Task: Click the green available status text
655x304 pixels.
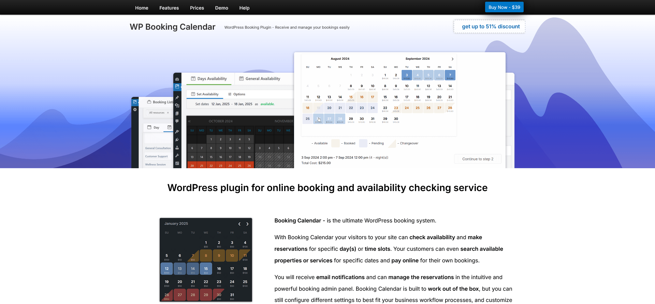Action: (x=267, y=104)
